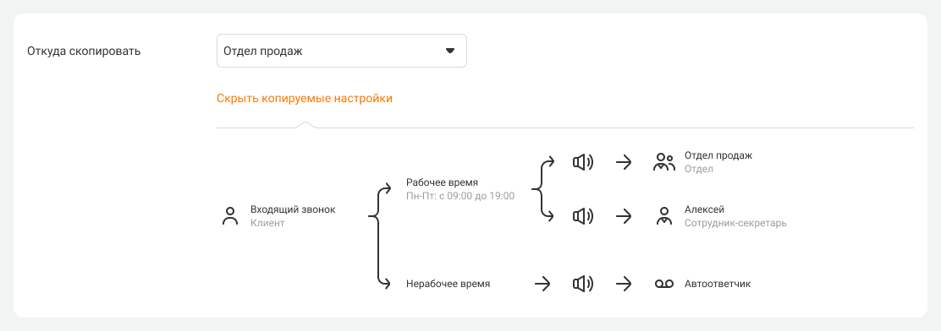Screen dimensions: 941x331
Task: Click Сотрудник-секретарь subtitle under Алексей
Action: pos(735,223)
